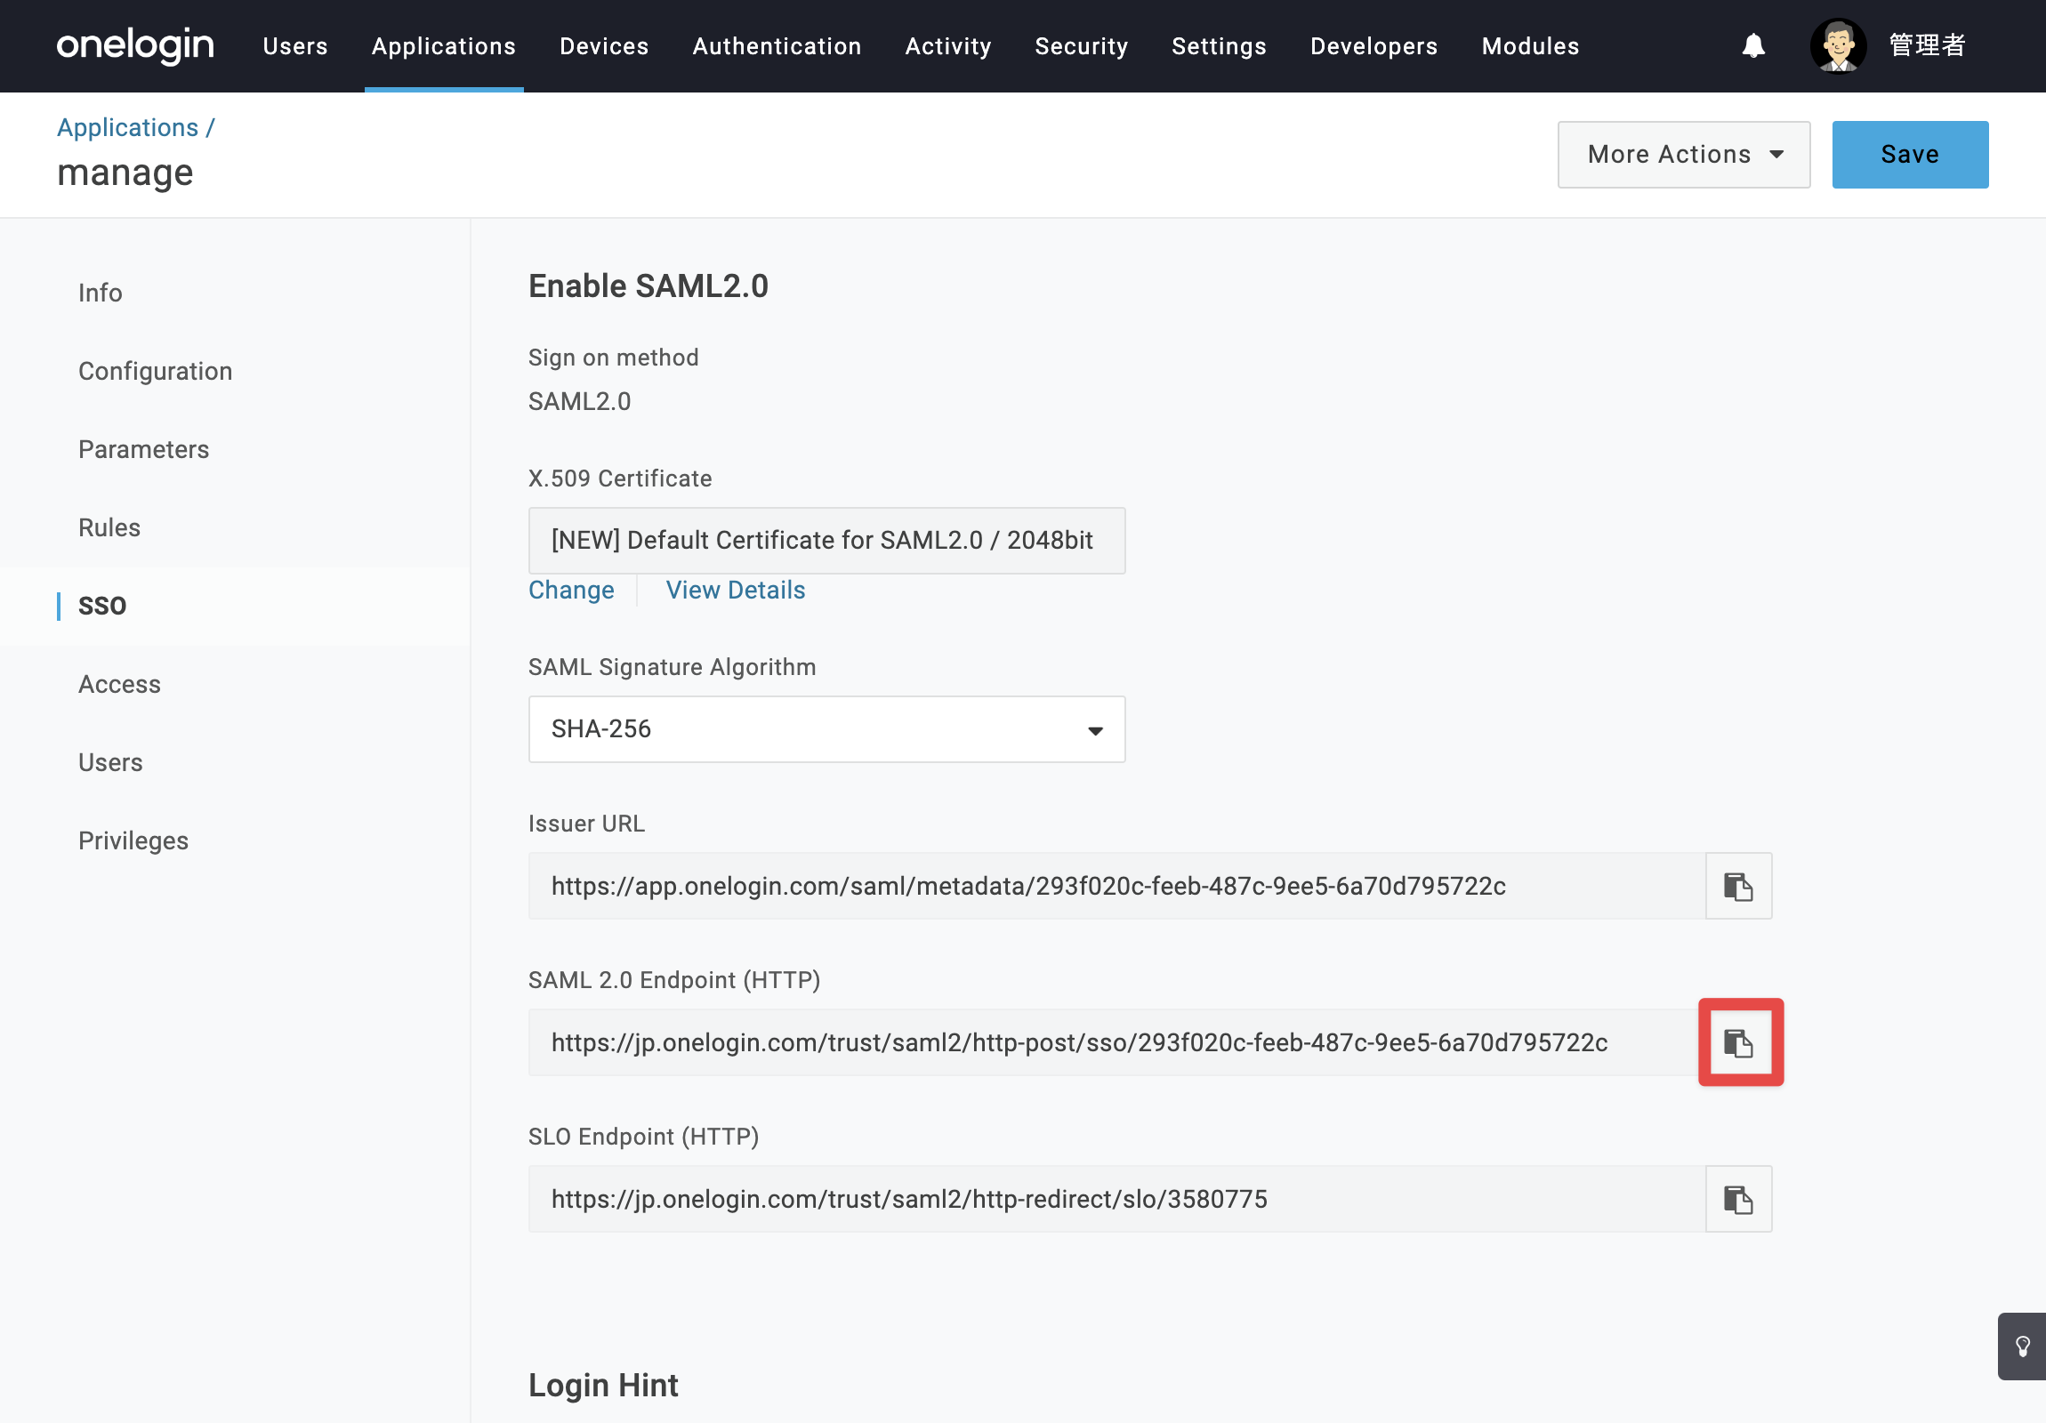
Task: Expand the More Actions menu
Action: pos(1683,154)
